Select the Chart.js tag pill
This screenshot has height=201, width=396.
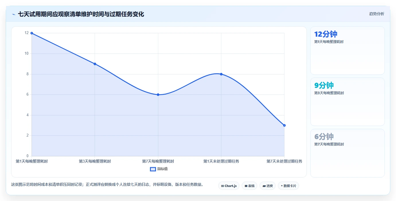pos(229,186)
